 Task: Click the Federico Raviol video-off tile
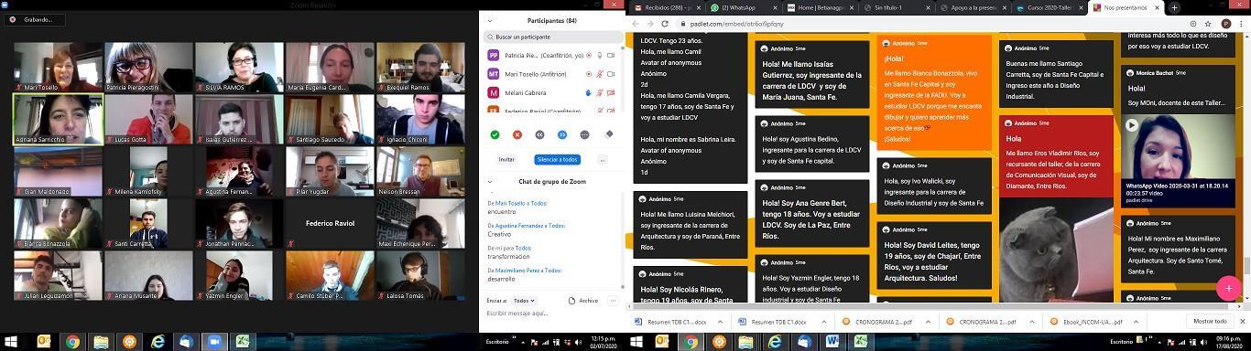click(330, 223)
